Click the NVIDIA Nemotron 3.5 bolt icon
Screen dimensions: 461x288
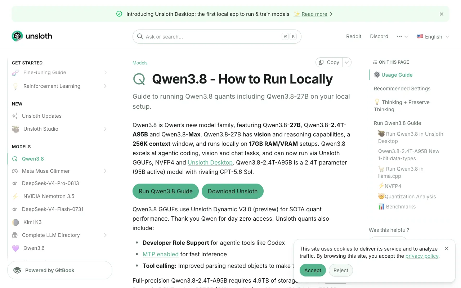click(15, 196)
